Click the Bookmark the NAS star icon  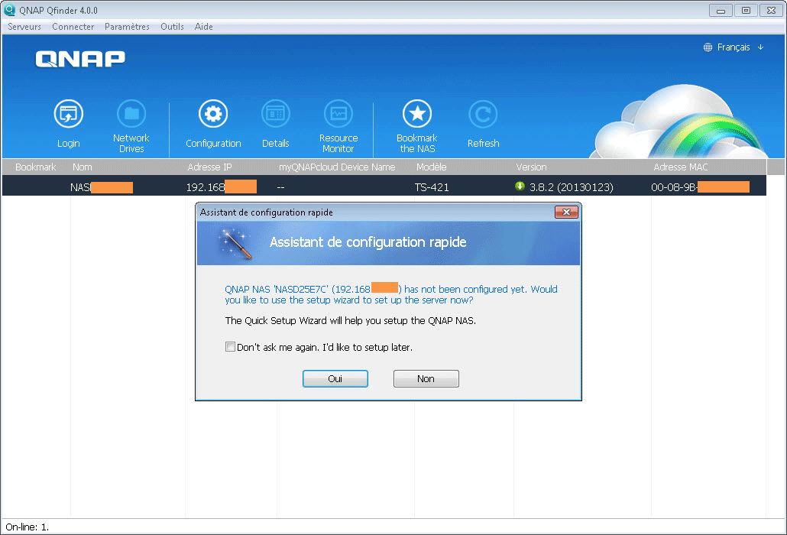tap(417, 114)
